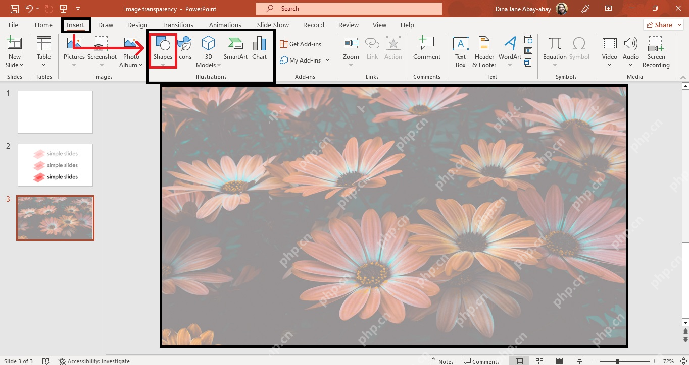Click the Action button
The width and height of the screenshot is (689, 365).
point(393,49)
